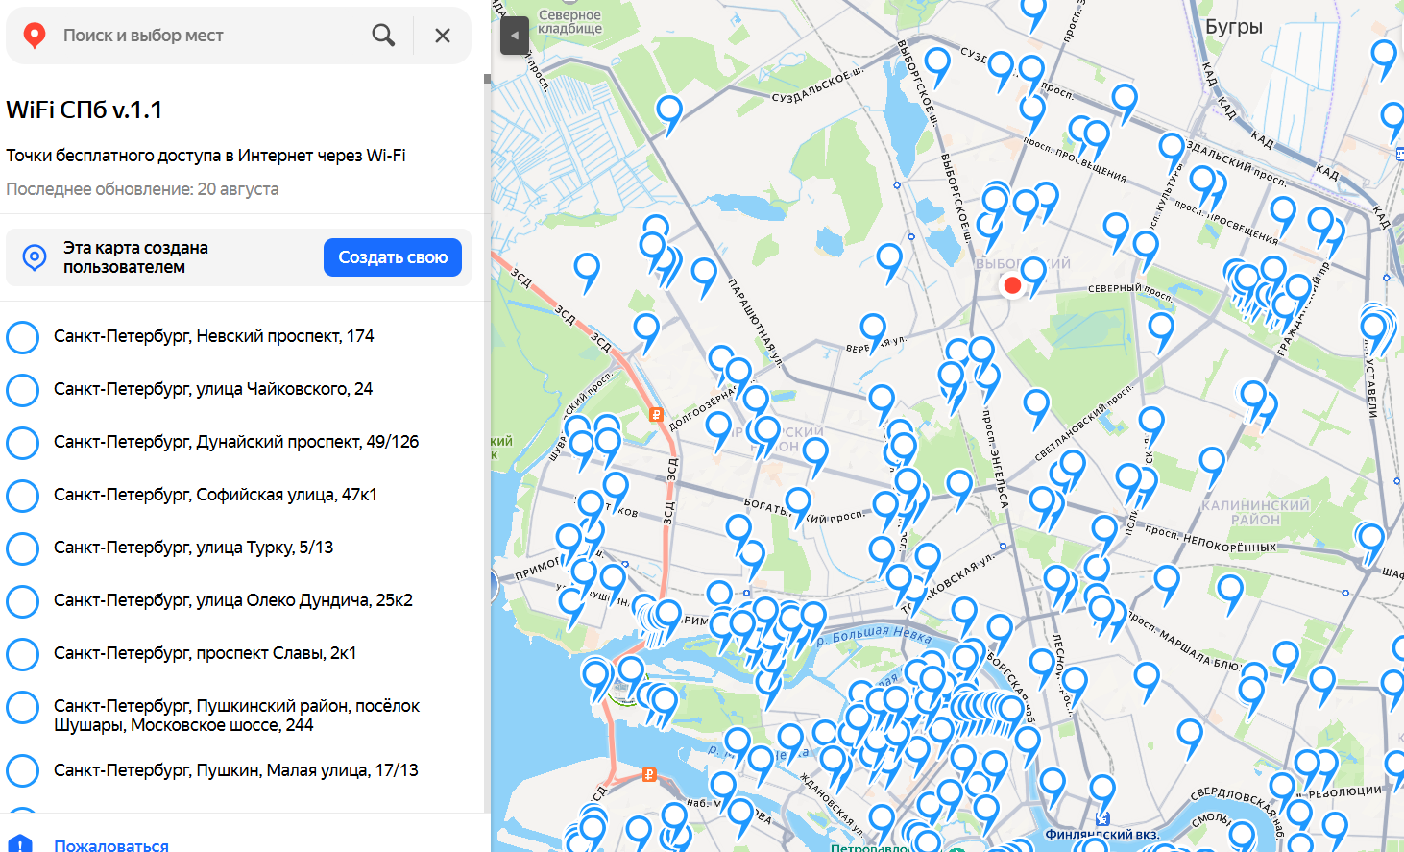
Task: Click the blue complaint shield icon
Action: tap(20, 844)
